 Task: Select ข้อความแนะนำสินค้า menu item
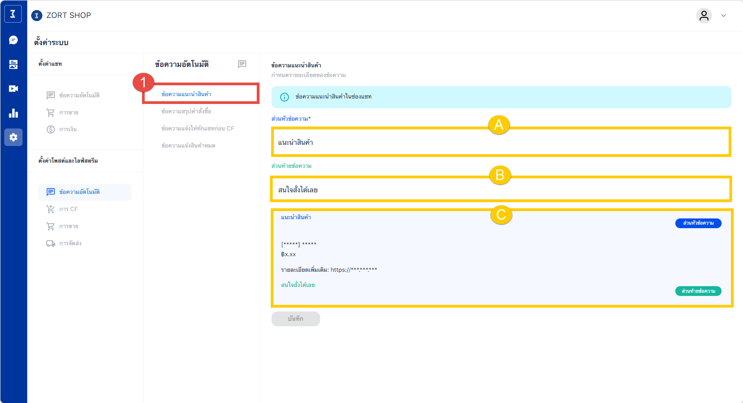[186, 94]
